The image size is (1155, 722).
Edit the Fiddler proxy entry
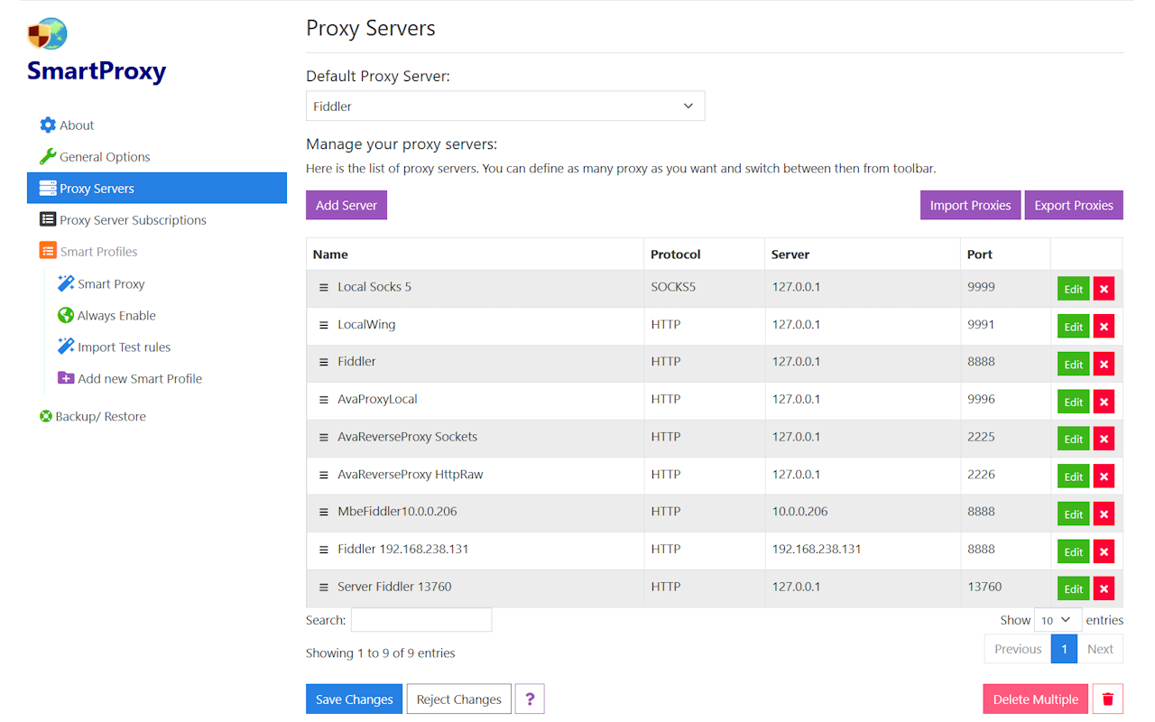[x=1073, y=363]
